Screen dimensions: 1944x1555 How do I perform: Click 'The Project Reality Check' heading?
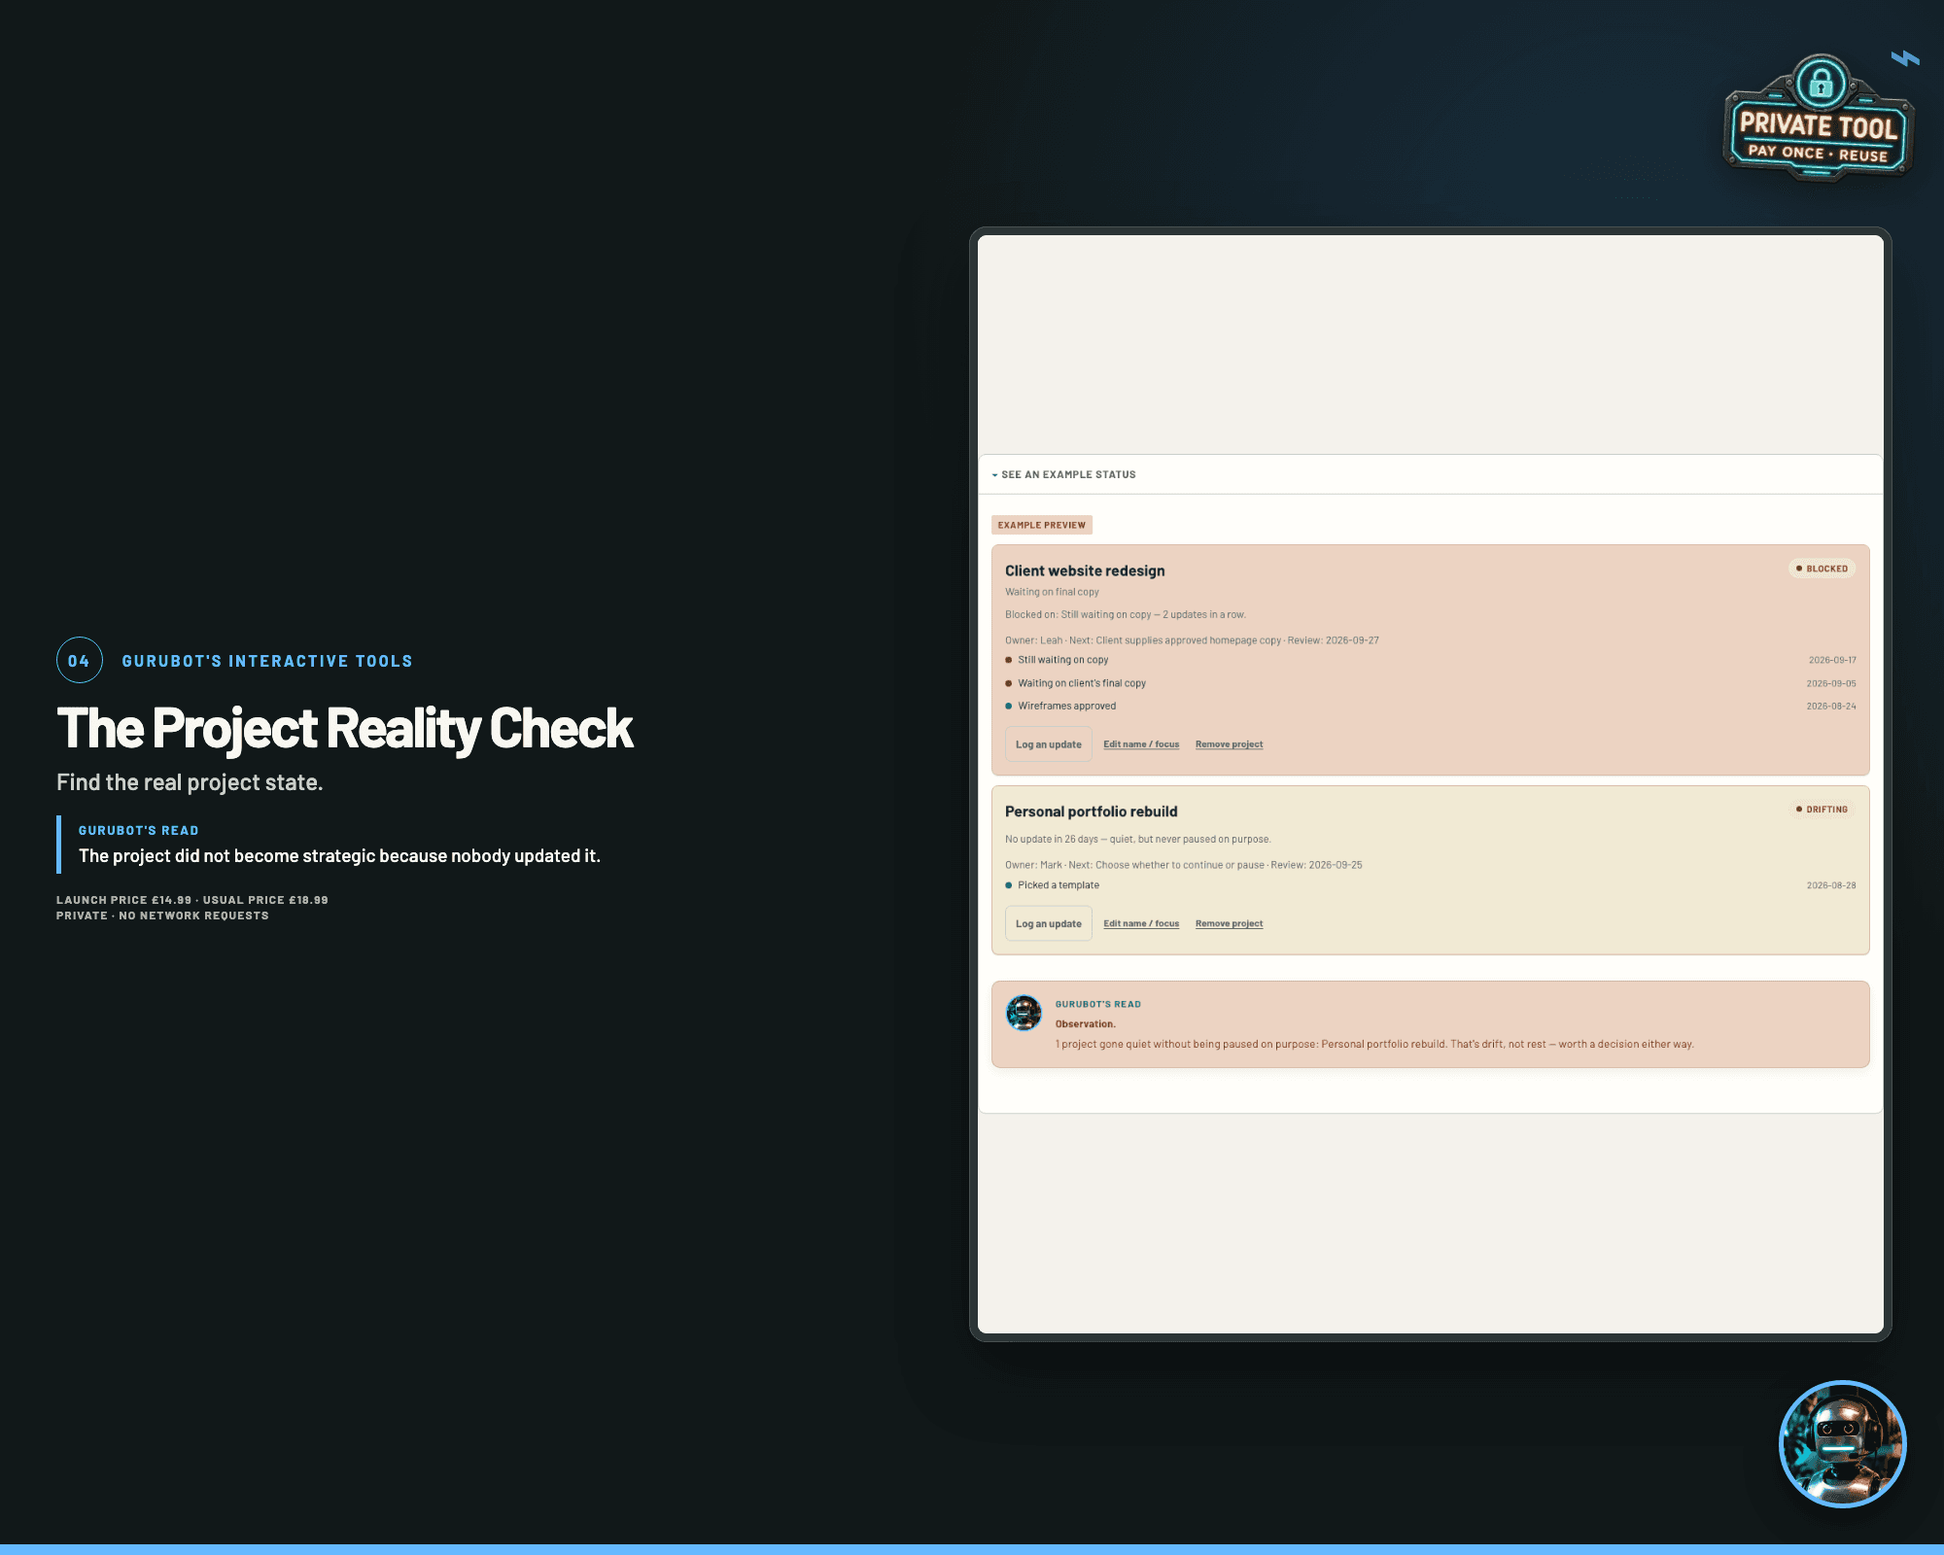coord(345,729)
